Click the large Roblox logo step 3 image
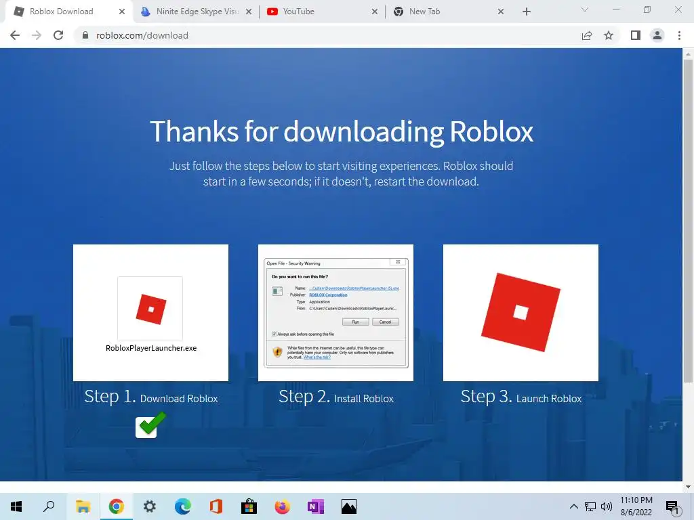Viewport: 694px width, 520px height. (520, 313)
